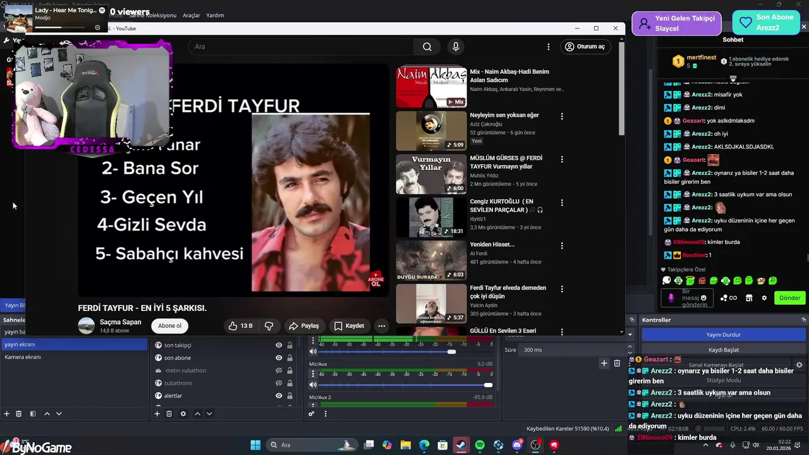Open more actions menu beside Kaydet
Image resolution: width=809 pixels, height=455 pixels.
pyautogui.click(x=381, y=326)
